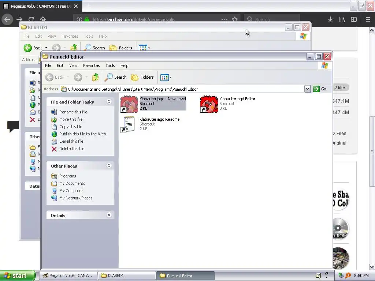
Task: Close the Pegasus Vol.6 browser tab
Action: point(76,6)
